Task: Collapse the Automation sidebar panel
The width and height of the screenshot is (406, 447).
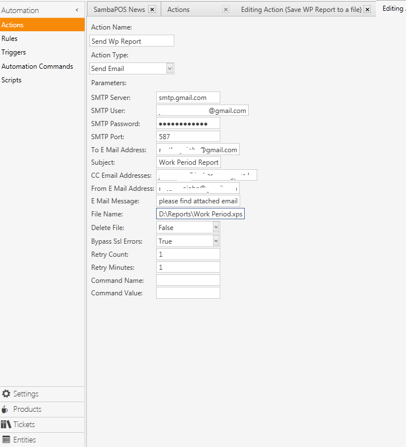Action: tap(77, 10)
